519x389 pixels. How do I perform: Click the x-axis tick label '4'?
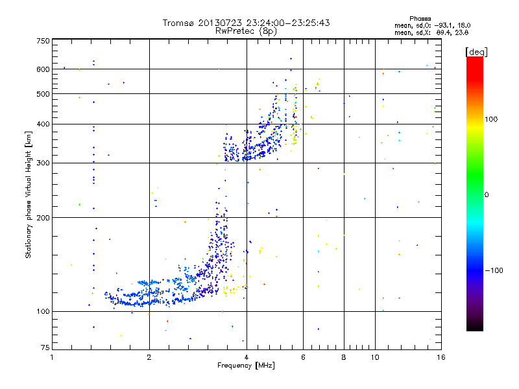point(247,357)
